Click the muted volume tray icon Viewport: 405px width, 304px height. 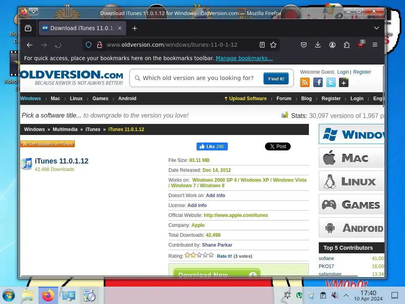click(x=335, y=295)
